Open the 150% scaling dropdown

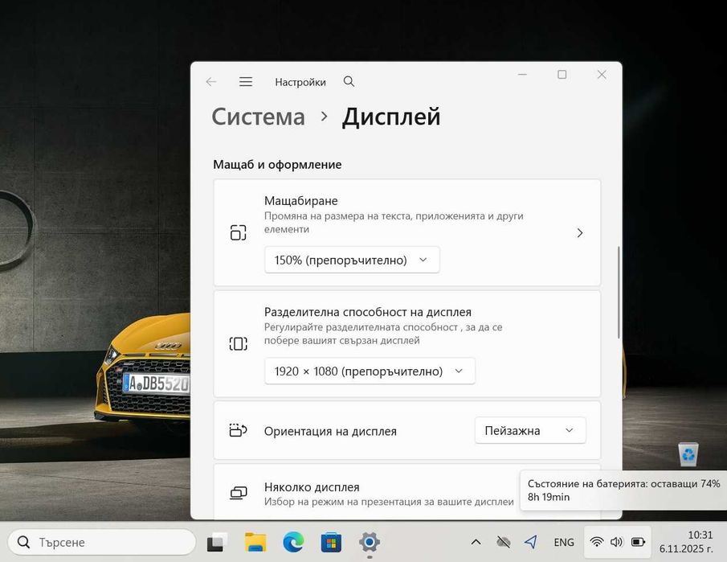(352, 260)
